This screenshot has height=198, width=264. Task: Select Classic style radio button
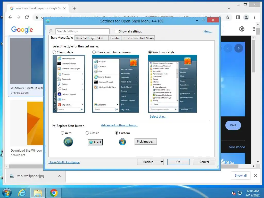[54, 52]
